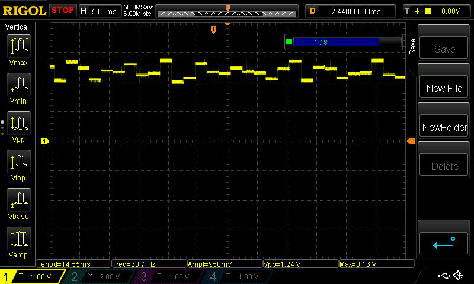This screenshot has width=474, height=284.
Task: Click the Save softkey
Action: pos(444,49)
